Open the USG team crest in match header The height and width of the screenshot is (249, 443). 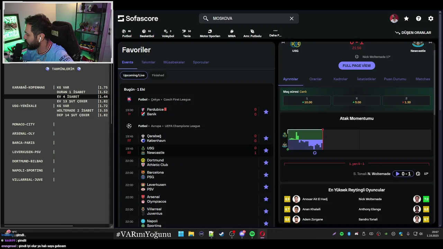295,44
